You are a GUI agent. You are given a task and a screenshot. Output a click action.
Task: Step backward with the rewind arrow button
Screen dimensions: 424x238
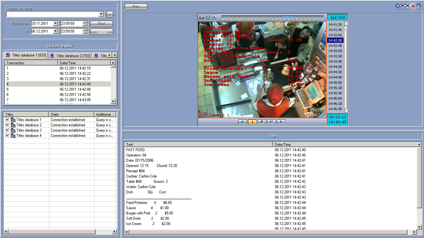click(243, 122)
